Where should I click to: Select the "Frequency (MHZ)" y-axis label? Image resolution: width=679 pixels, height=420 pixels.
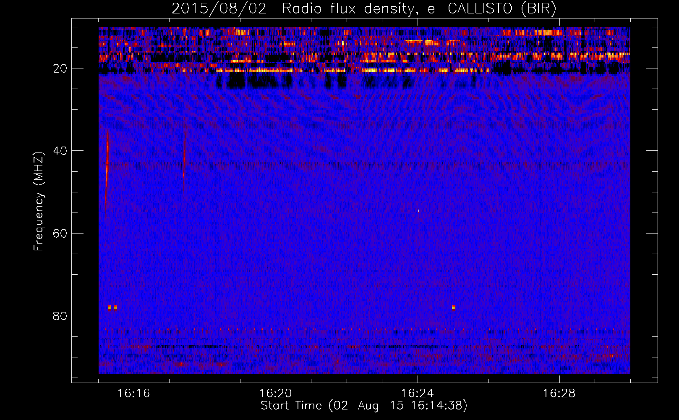click(39, 202)
